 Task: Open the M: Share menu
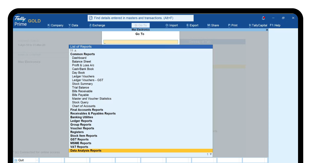coord(213,25)
